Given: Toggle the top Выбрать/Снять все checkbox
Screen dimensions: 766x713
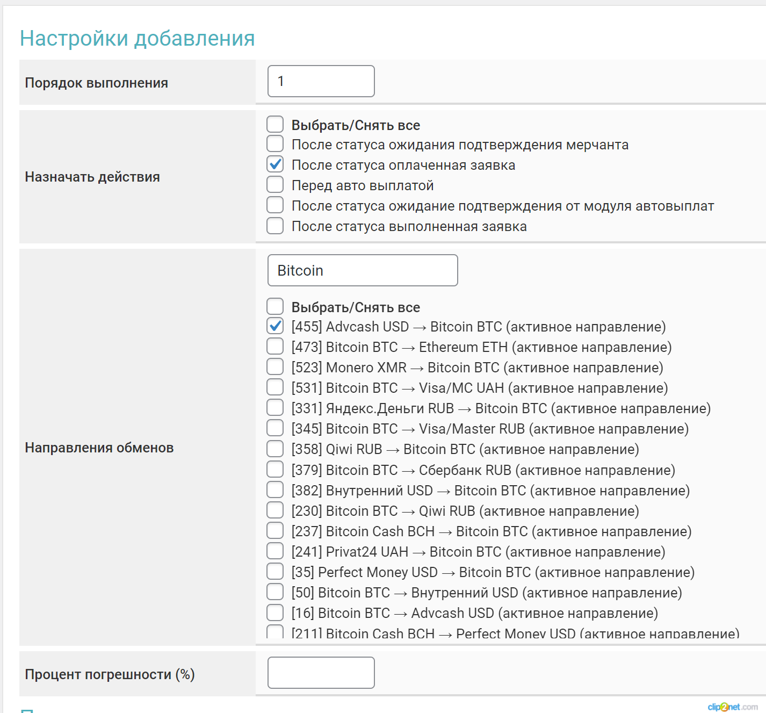Looking at the screenshot, I should point(275,124).
